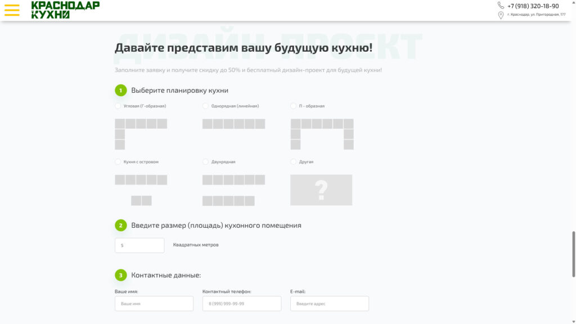This screenshot has width=576, height=324.
Task: Click the L-shaped corner kitchen layout image
Action: pyautogui.click(x=141, y=134)
